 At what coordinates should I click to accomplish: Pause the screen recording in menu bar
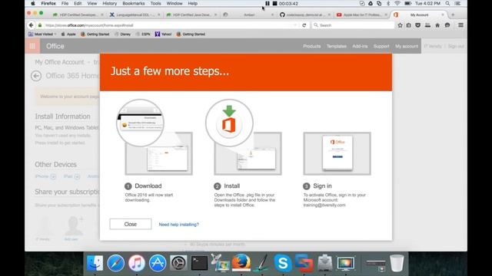[x=268, y=3]
